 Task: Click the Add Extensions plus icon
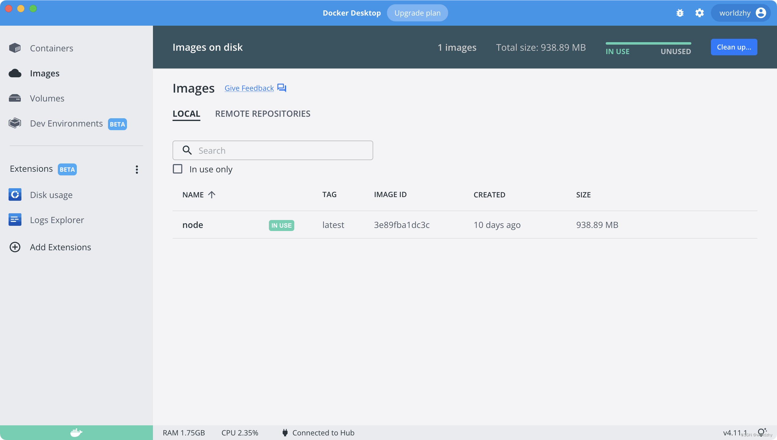tap(15, 247)
